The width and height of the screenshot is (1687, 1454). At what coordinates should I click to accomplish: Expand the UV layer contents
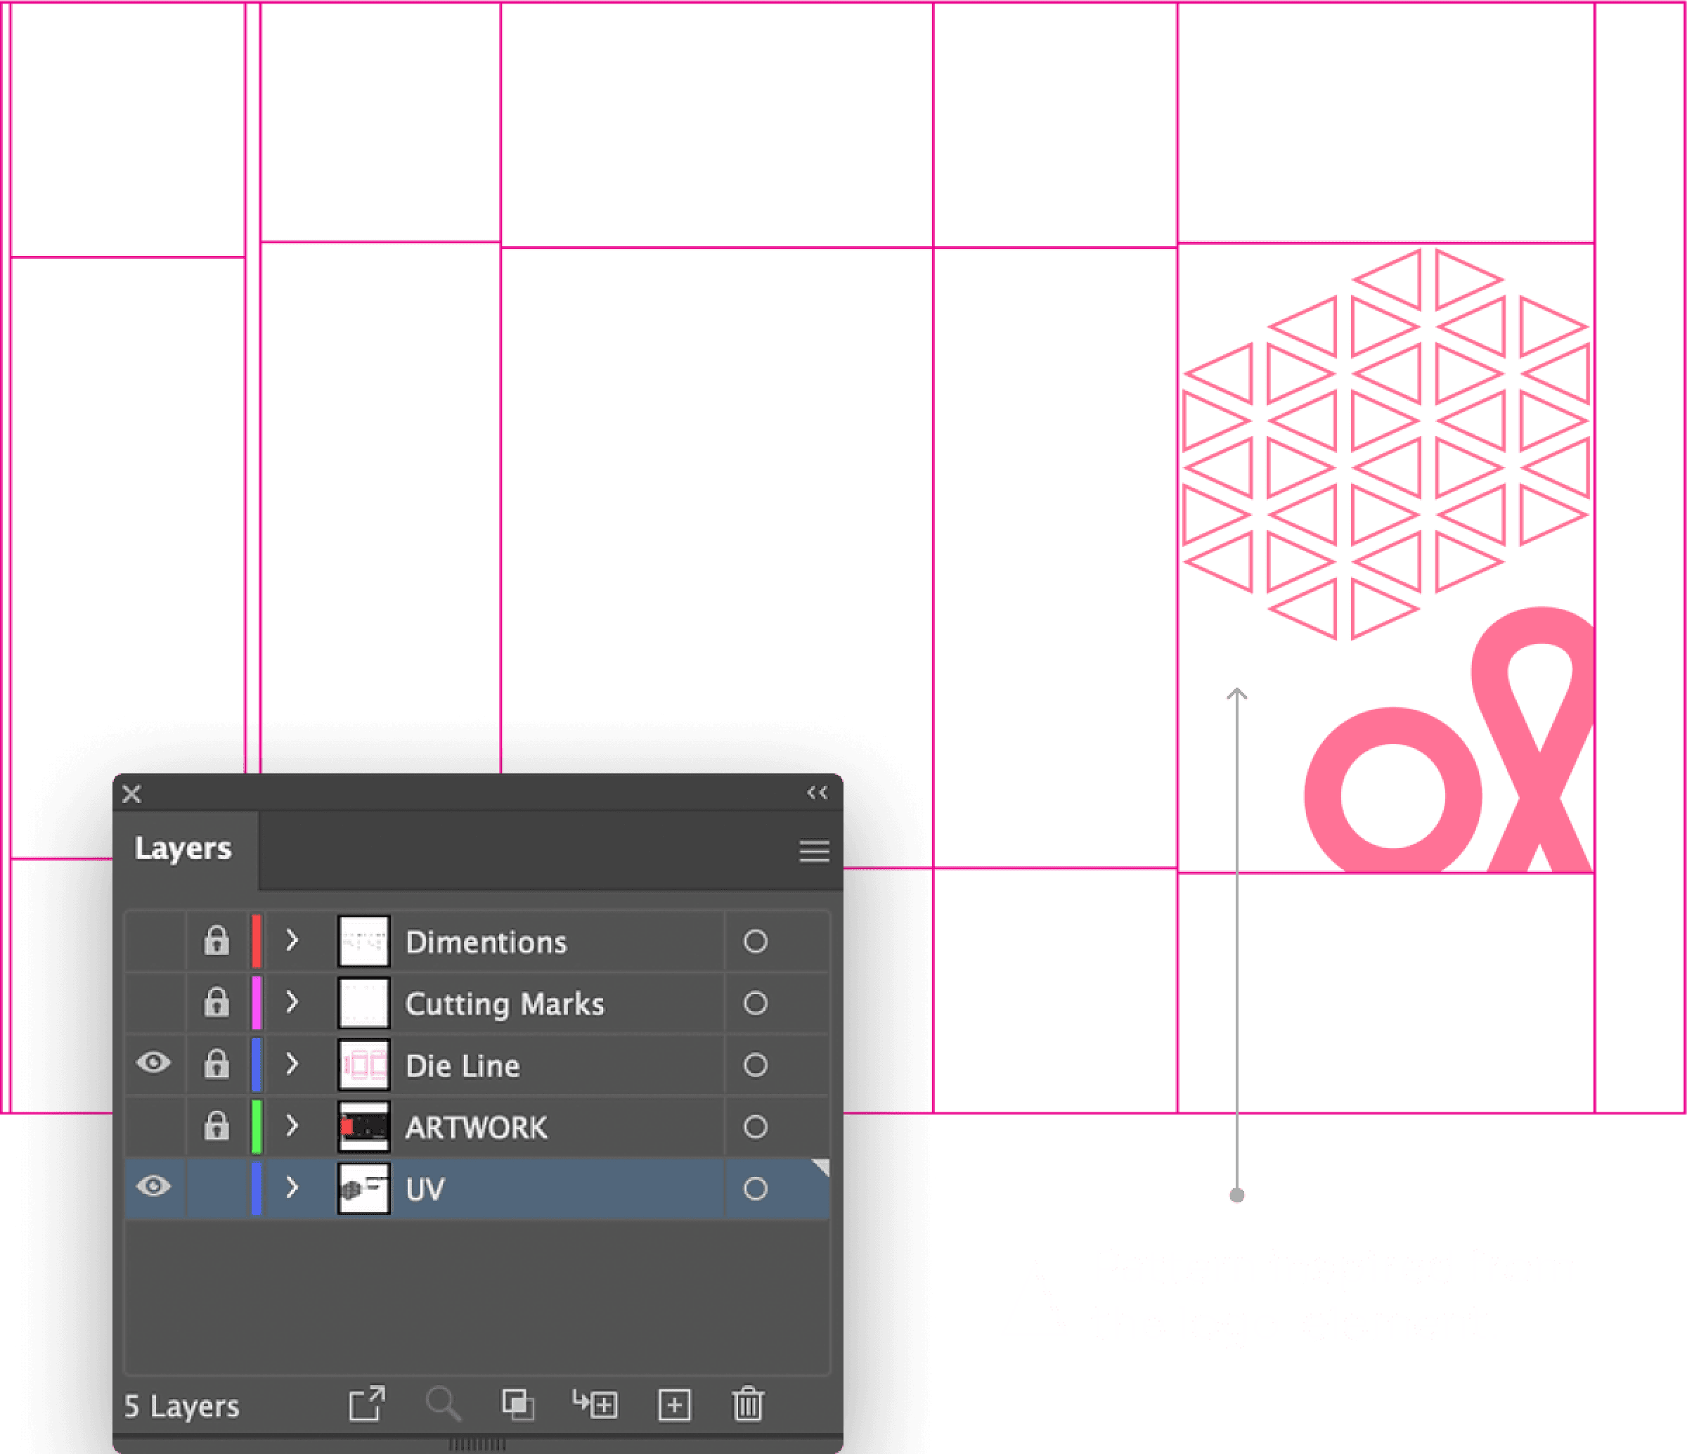point(292,1188)
